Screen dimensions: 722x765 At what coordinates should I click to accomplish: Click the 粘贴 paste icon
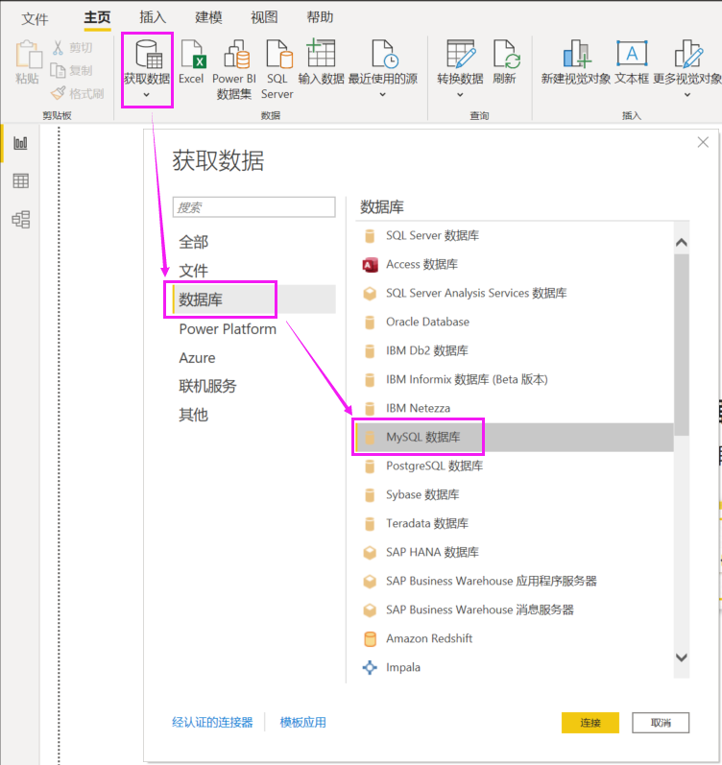(x=28, y=55)
